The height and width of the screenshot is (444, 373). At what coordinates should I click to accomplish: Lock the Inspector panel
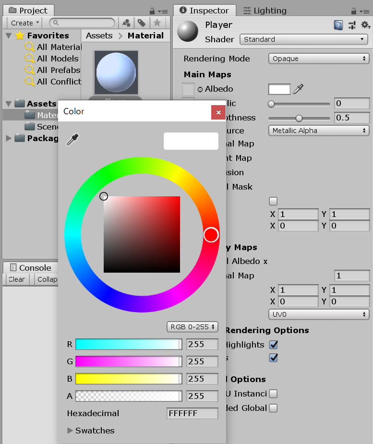pos(353,11)
